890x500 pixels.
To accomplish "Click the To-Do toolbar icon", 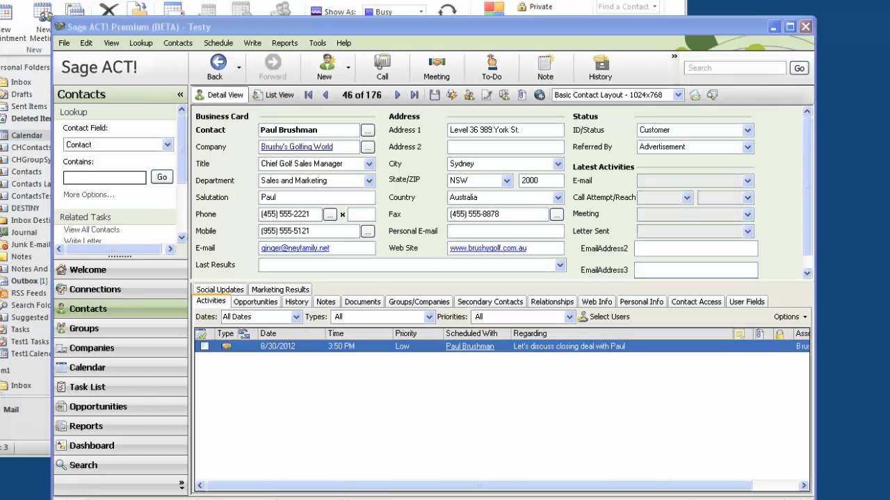I will pos(492,62).
